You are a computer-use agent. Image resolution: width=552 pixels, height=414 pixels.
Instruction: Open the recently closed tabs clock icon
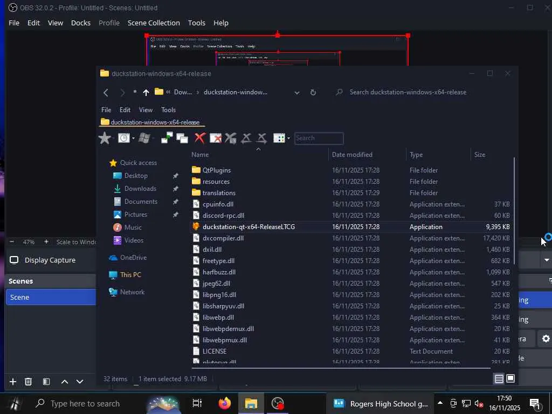[x=123, y=138]
